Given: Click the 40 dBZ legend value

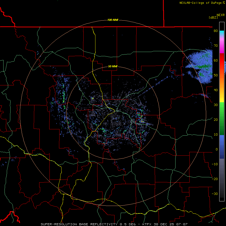Looking at the screenshot, I should point(216,90).
